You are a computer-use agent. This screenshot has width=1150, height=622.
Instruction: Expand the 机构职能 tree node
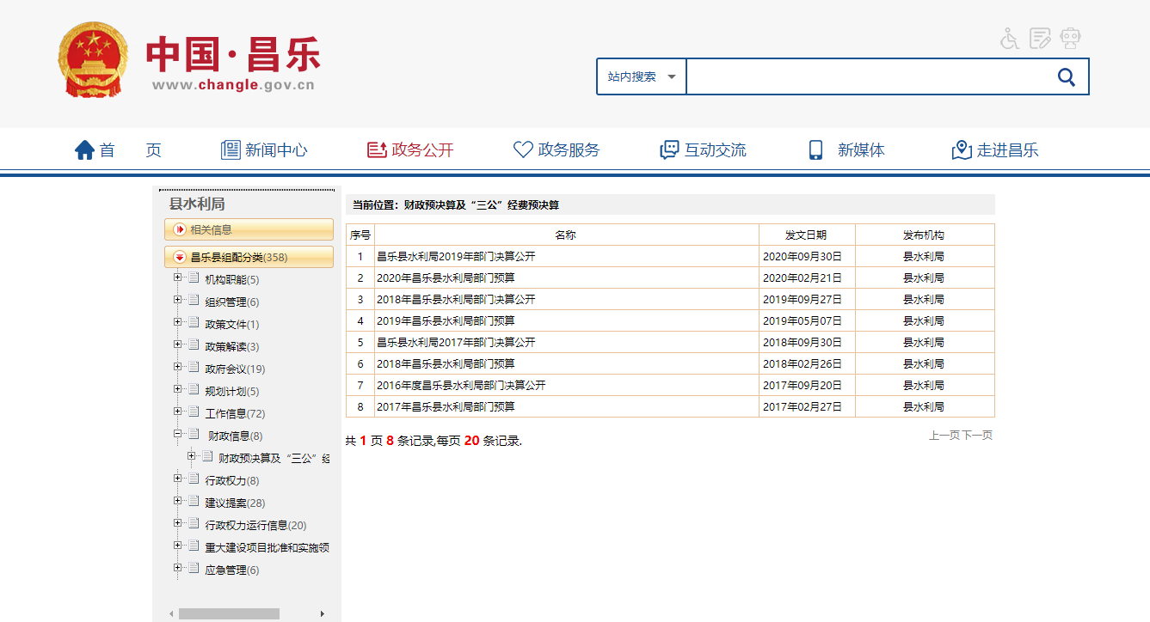tap(178, 277)
